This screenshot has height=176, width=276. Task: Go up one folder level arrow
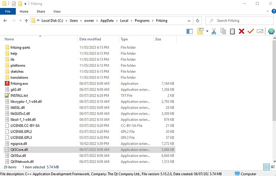26,21
